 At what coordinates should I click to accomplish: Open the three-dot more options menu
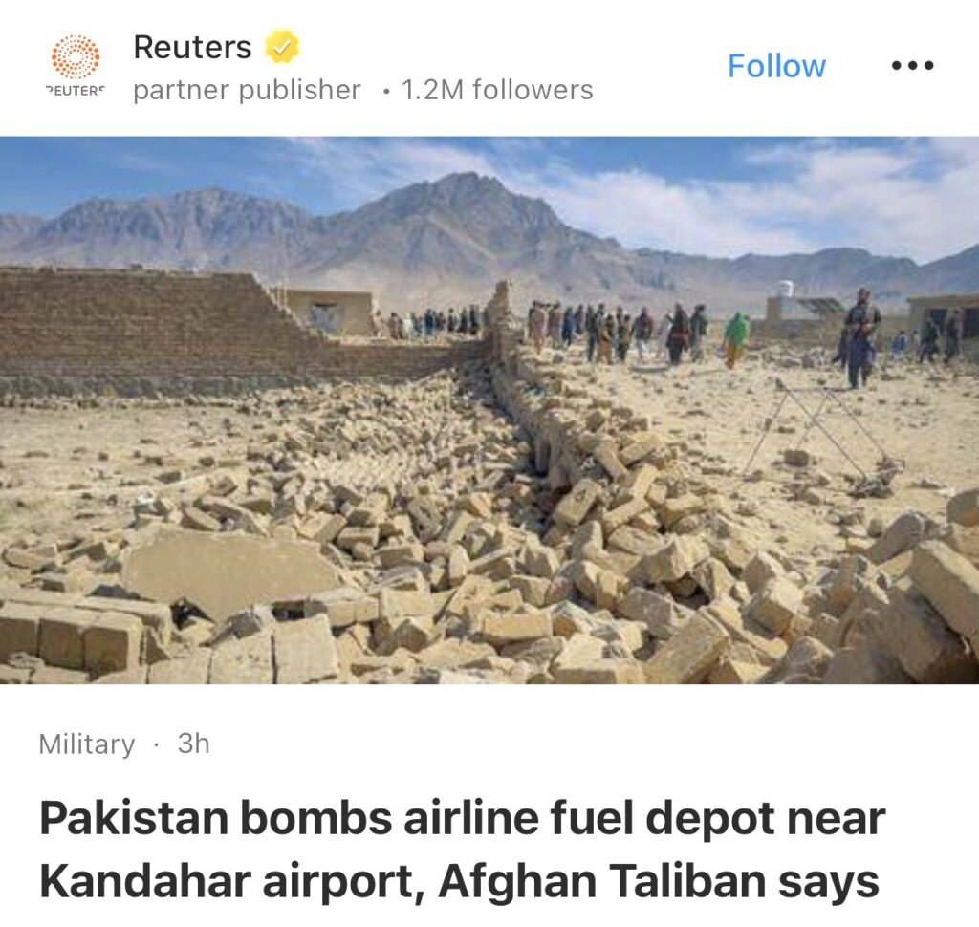point(912,65)
